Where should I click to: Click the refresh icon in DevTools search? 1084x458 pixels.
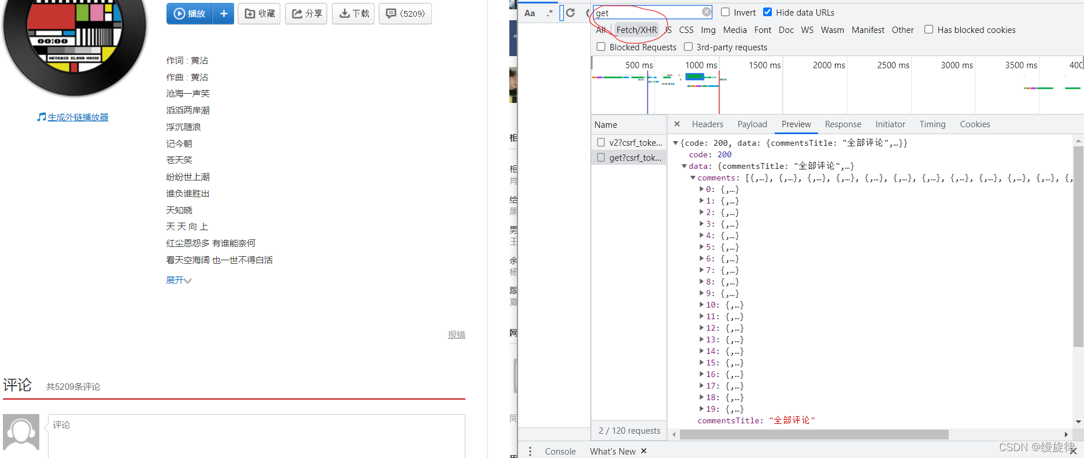[x=571, y=13]
